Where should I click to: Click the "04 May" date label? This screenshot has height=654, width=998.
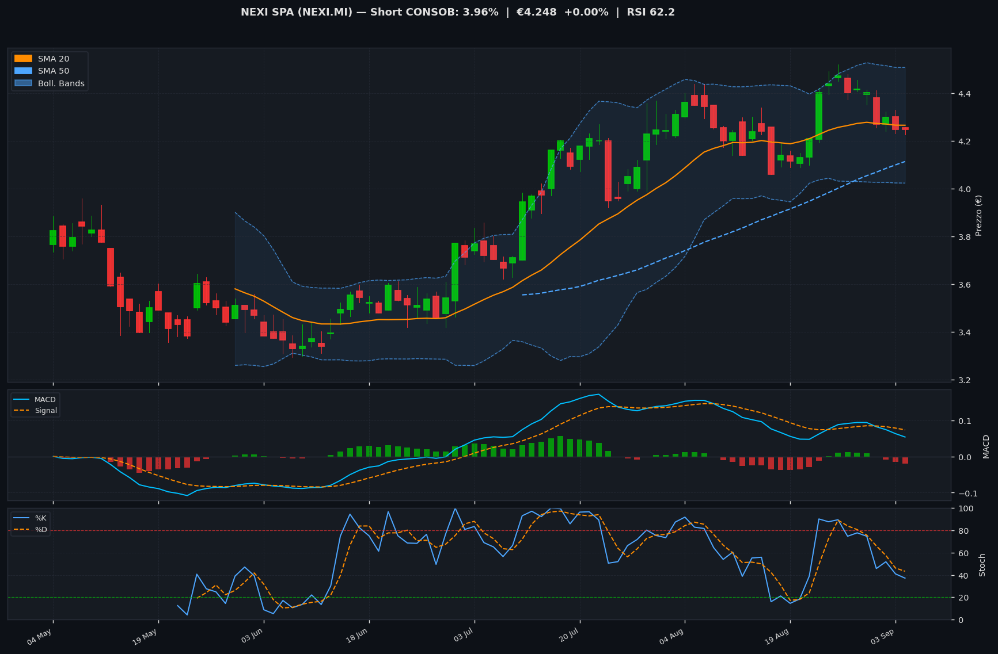(x=40, y=637)
